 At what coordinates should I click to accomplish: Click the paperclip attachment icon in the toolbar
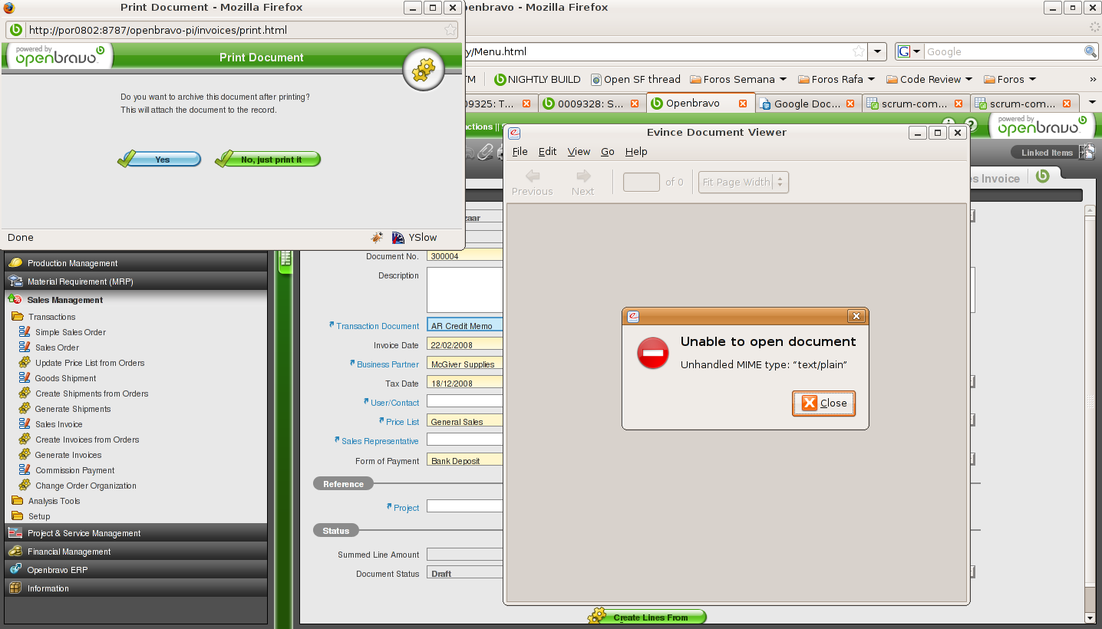click(485, 152)
